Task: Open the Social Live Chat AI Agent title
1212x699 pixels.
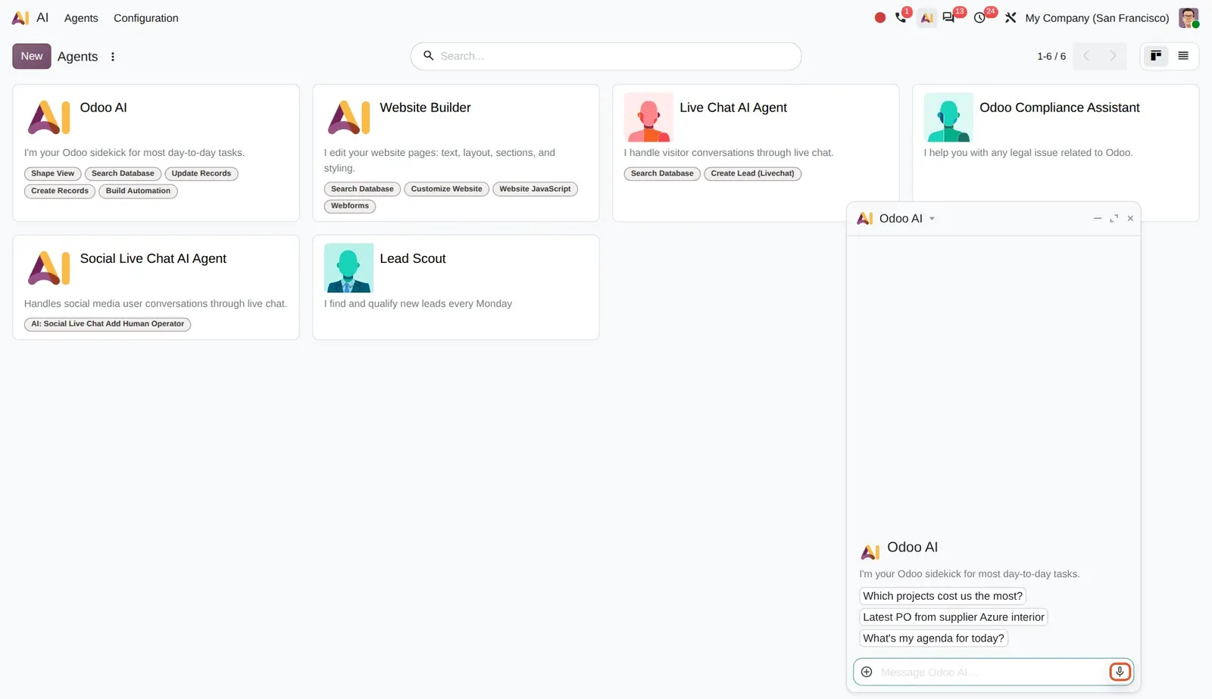Action: 153,258
